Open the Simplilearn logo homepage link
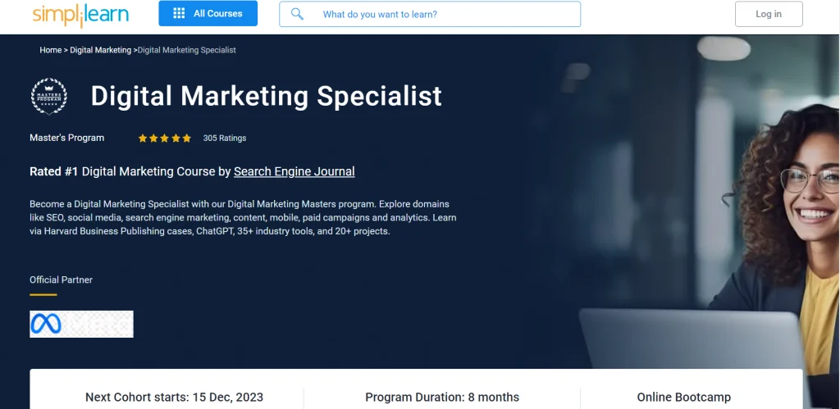 click(80, 15)
